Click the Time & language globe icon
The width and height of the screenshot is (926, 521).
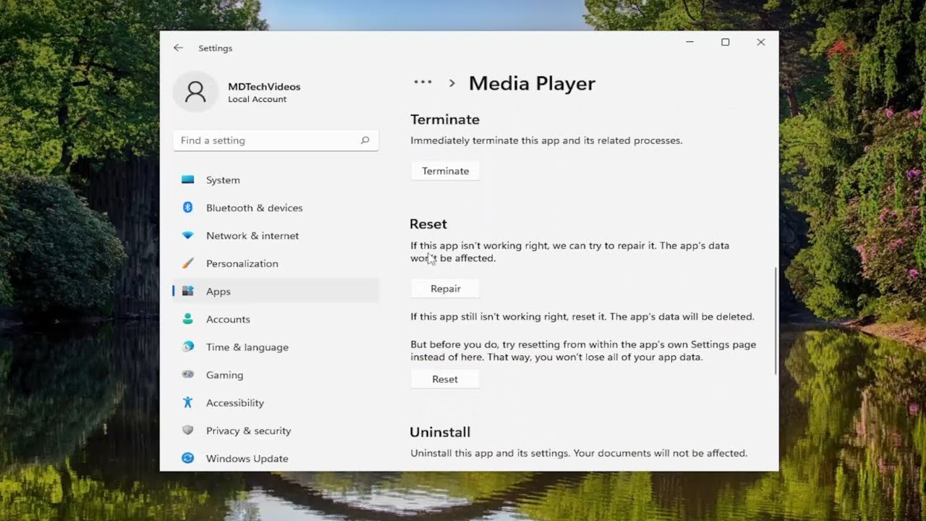pos(188,347)
